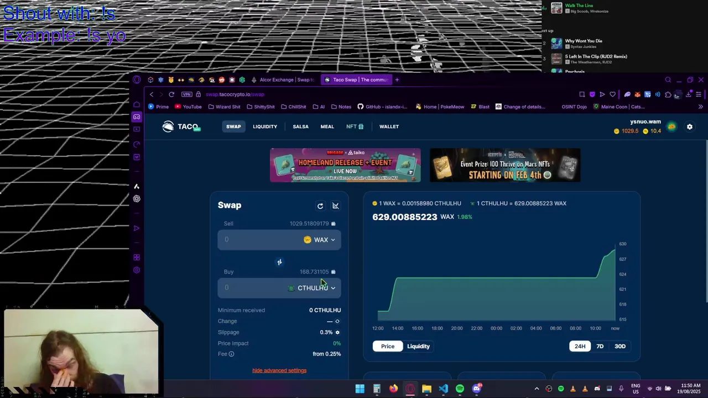Open the Windows Start menu

pos(360,389)
